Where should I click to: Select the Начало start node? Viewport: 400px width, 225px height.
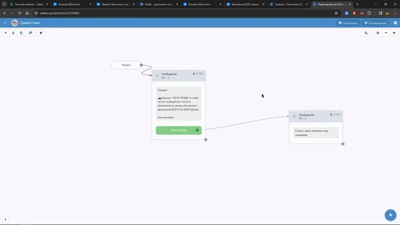point(126,65)
